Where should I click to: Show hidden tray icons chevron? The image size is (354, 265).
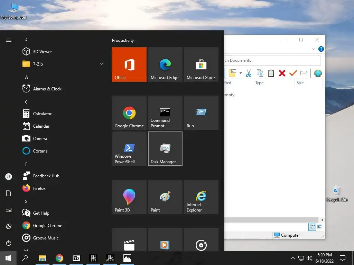pos(292,258)
